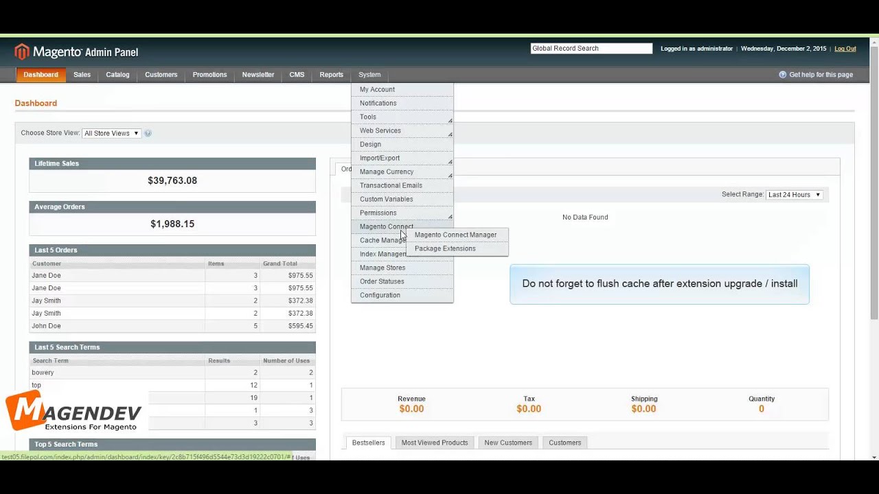Select Order Statuses menu item
The width and height of the screenshot is (879, 494).
point(402,281)
